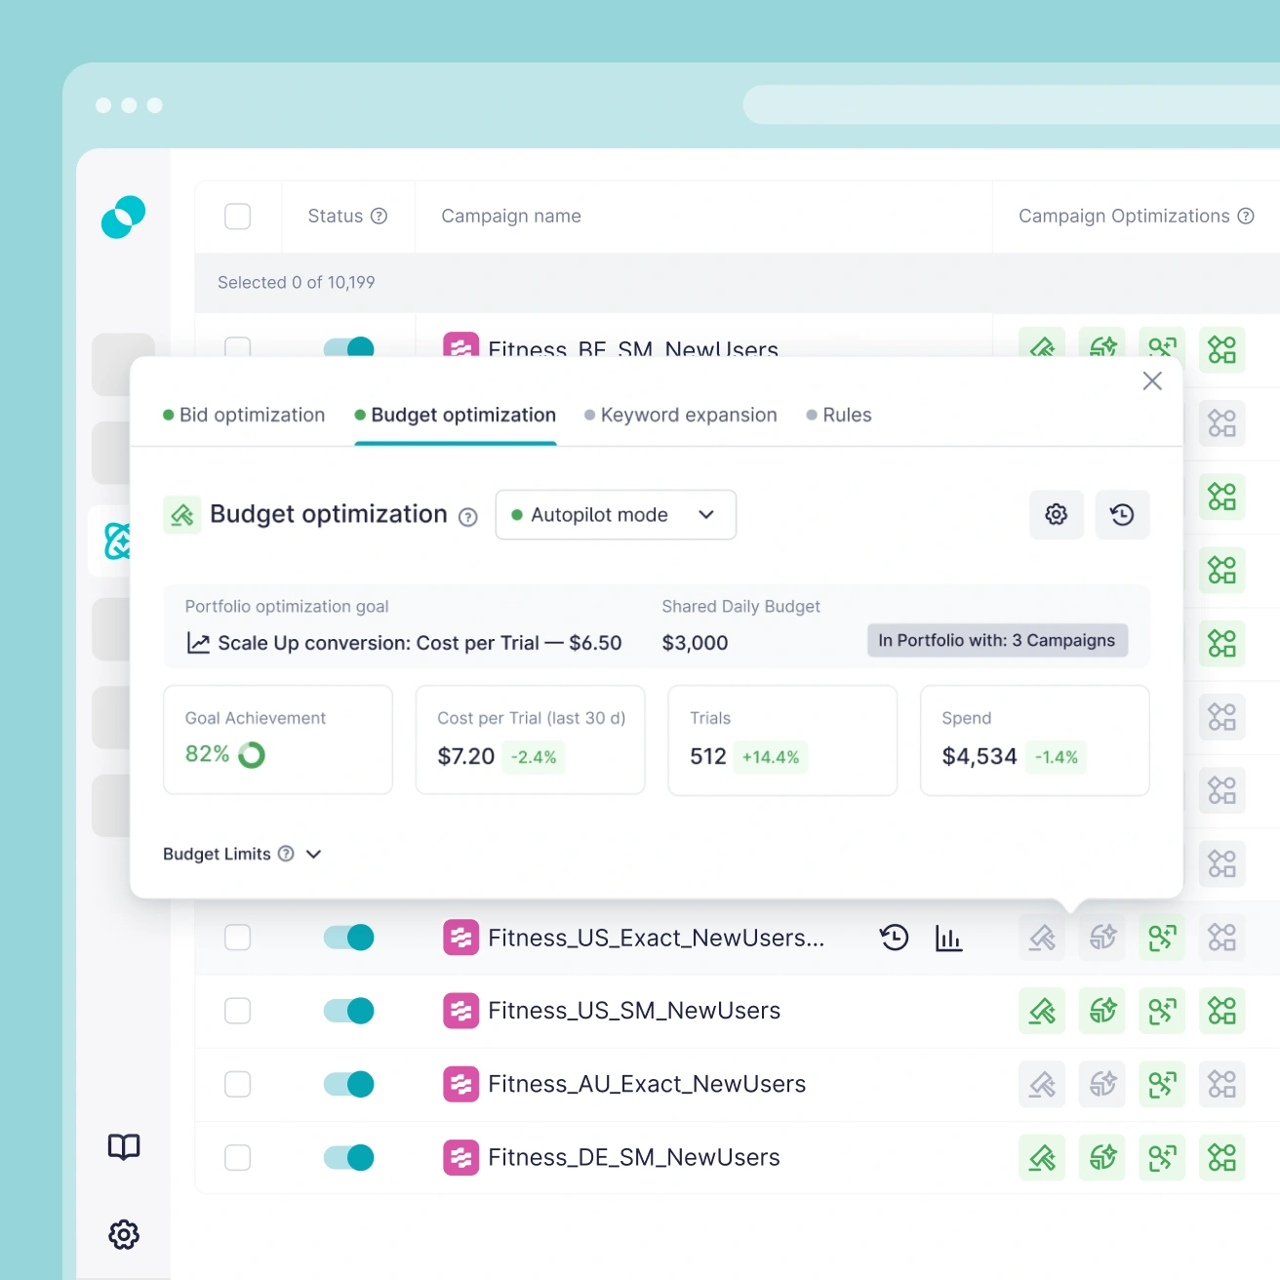Expand the Budget Limits section chevron

click(x=313, y=854)
